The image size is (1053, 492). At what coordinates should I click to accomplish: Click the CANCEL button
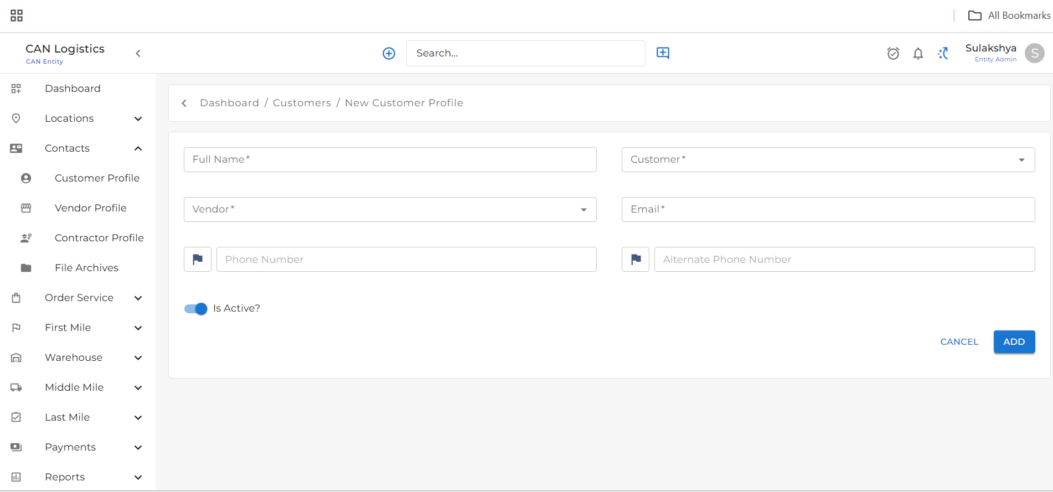tap(959, 342)
